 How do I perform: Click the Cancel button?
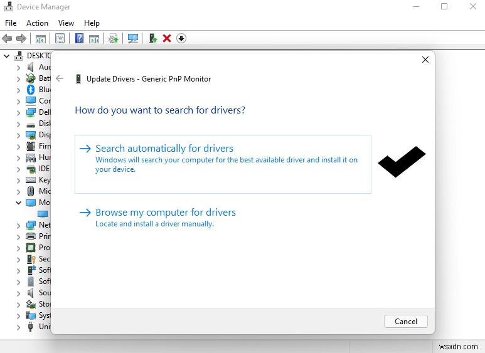tap(405, 322)
